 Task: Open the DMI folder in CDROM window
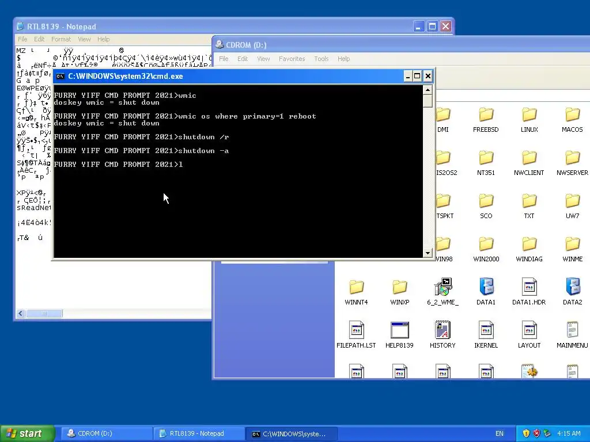point(444,120)
